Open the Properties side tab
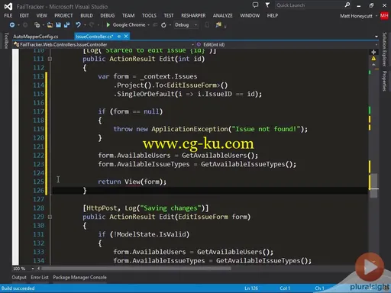 pos(384,81)
